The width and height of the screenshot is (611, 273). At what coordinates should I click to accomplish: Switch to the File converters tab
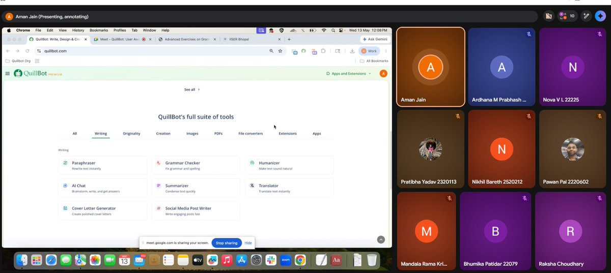[x=251, y=134]
